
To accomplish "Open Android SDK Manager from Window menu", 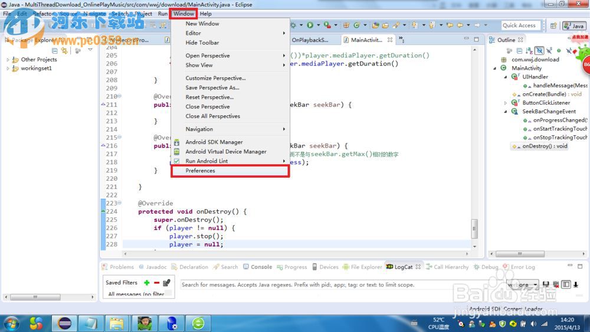I will [x=214, y=142].
